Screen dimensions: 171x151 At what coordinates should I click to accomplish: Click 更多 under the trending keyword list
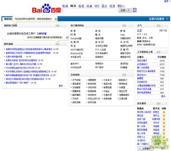(x=164, y=96)
